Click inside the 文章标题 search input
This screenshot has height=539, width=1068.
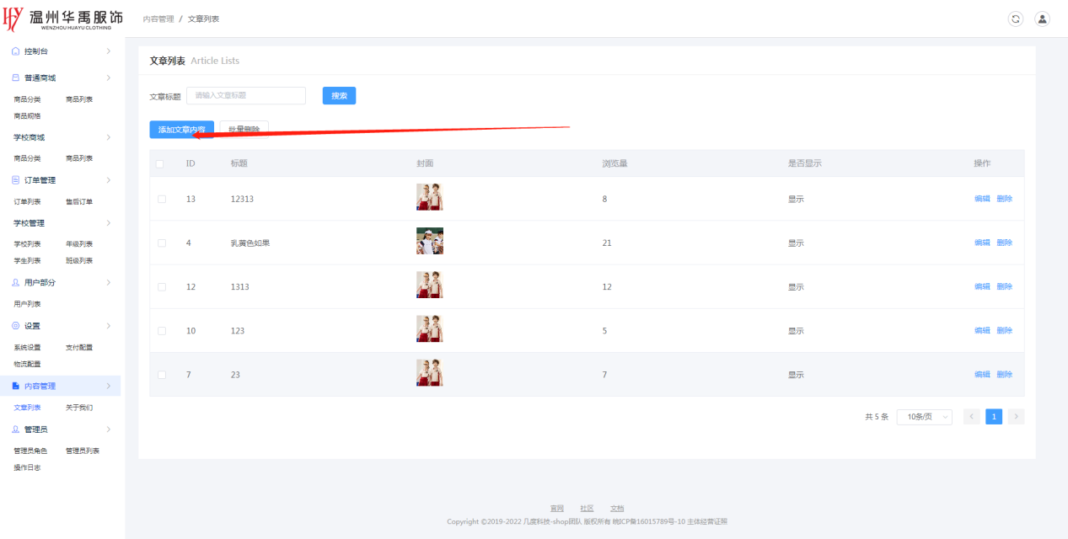coord(245,96)
